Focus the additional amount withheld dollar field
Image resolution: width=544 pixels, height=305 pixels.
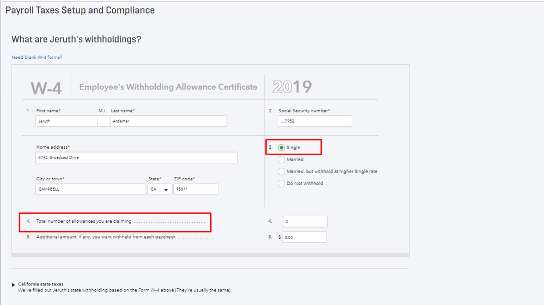pos(304,237)
